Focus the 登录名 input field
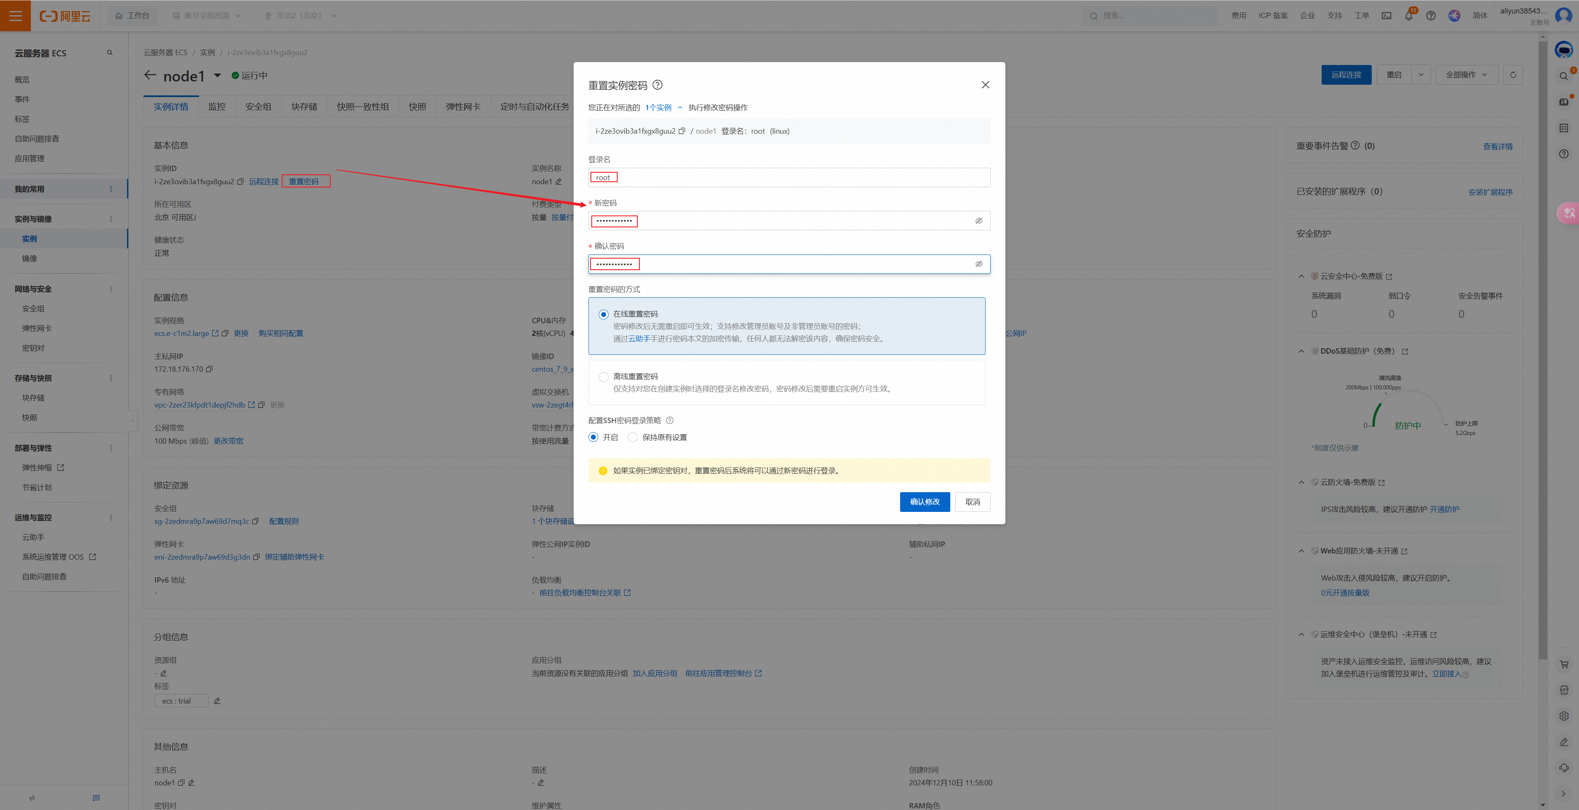Viewport: 1579px width, 810px height. (789, 178)
